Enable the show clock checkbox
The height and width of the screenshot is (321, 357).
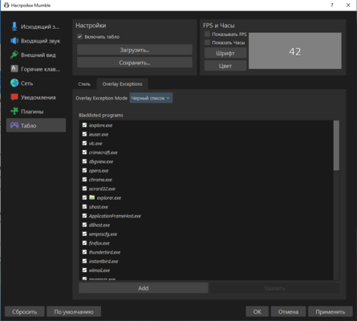[x=207, y=43]
